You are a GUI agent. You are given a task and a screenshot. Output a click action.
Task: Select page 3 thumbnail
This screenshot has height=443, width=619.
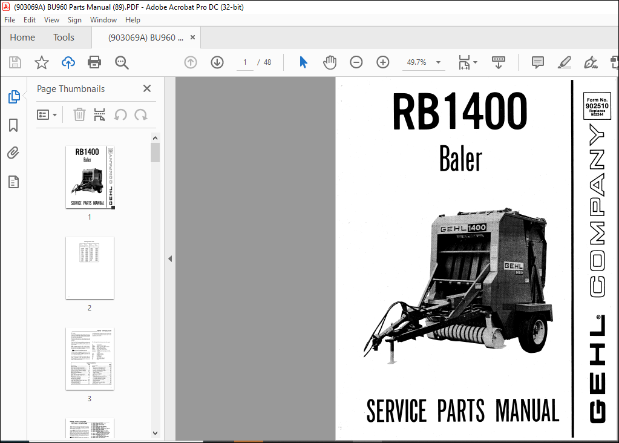[x=90, y=358]
